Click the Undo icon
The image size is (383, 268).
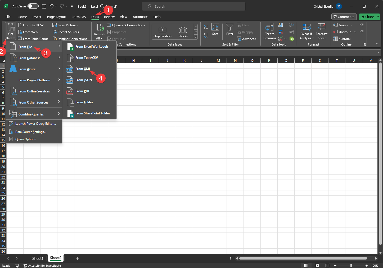tap(52, 6)
